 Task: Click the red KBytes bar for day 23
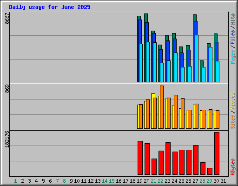pyautogui.click(x=168, y=159)
